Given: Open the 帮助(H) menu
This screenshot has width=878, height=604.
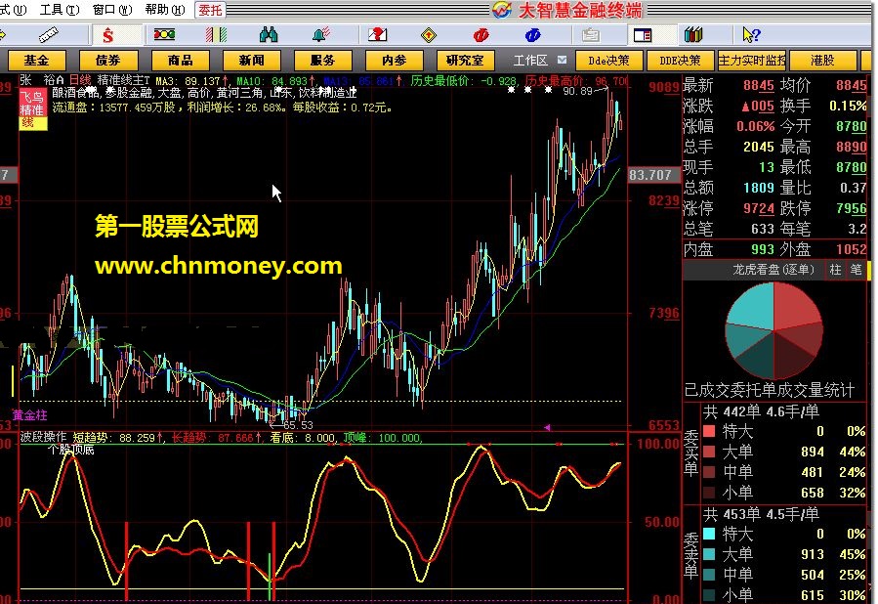Looking at the screenshot, I should (165, 10).
